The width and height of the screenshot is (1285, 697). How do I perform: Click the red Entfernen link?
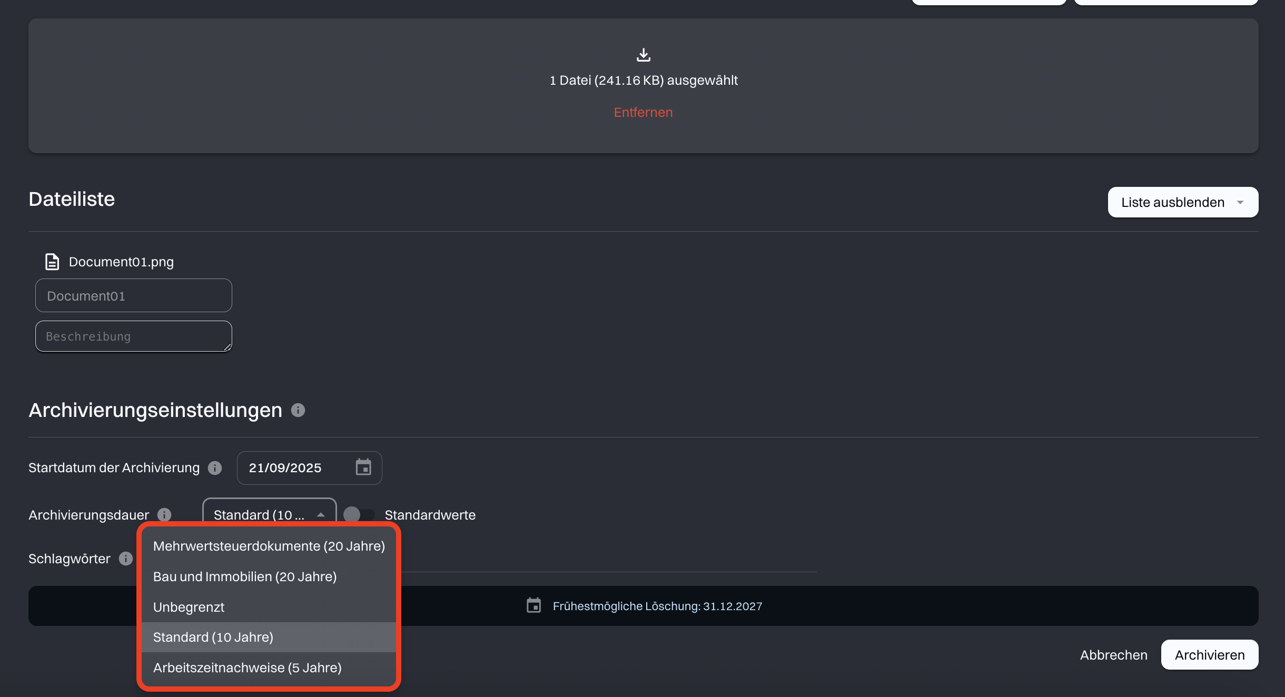[643, 112]
